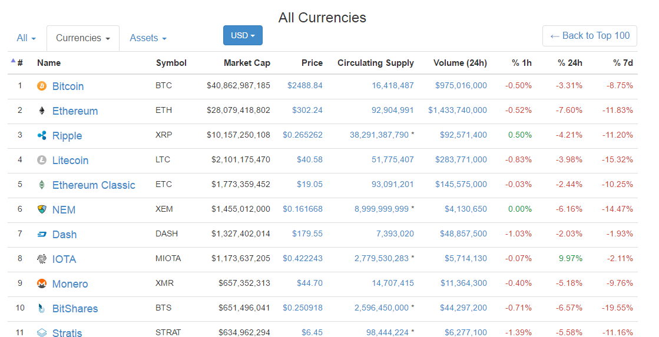
Task: Sort by the Symbol column header
Action: tap(171, 63)
